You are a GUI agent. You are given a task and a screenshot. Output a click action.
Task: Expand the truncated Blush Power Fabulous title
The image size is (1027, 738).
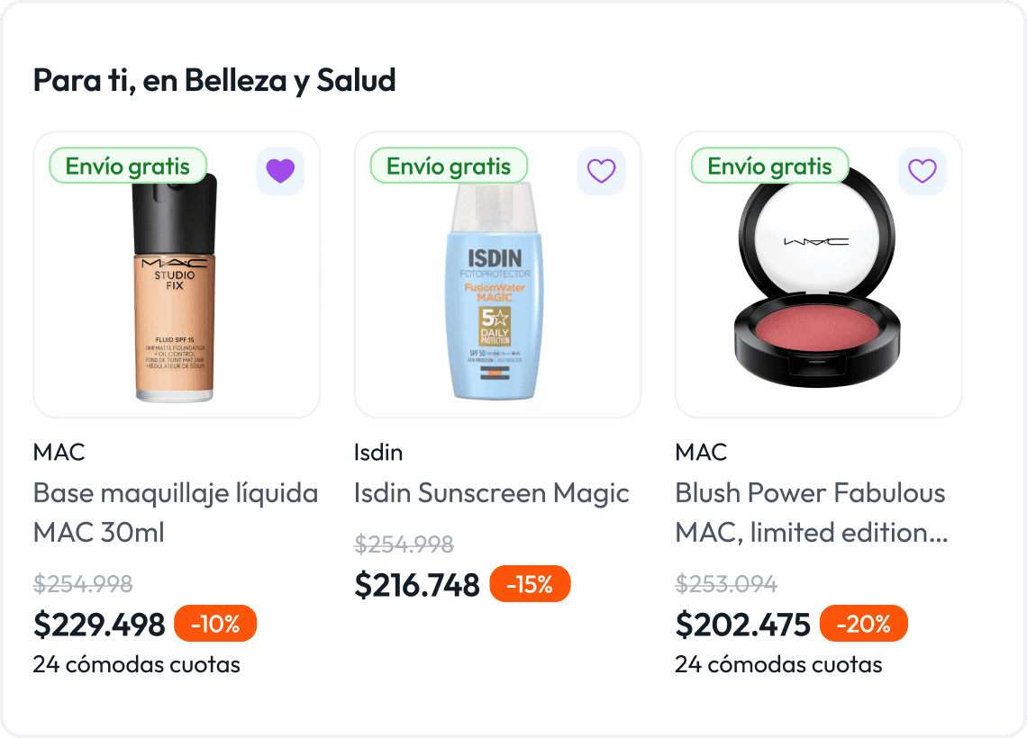tap(811, 512)
